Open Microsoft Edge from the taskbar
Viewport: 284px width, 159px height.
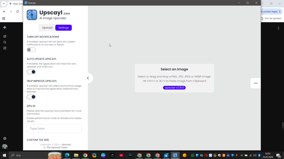coord(67,155)
